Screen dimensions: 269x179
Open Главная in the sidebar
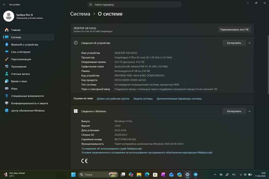29,30
